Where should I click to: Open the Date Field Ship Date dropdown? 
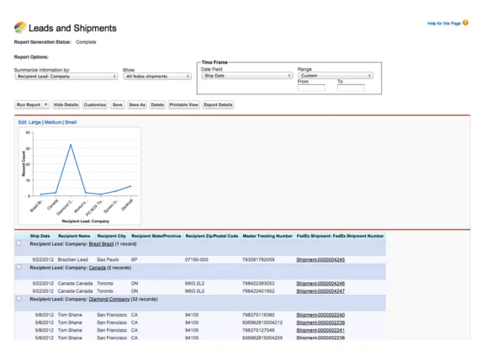click(246, 76)
